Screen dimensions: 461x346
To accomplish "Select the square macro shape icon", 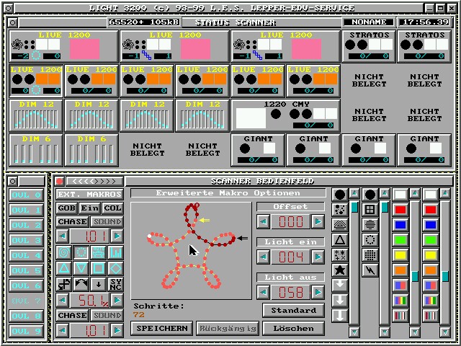I will pos(99,268).
